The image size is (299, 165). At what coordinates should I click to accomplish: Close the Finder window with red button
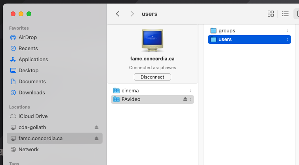point(13,14)
